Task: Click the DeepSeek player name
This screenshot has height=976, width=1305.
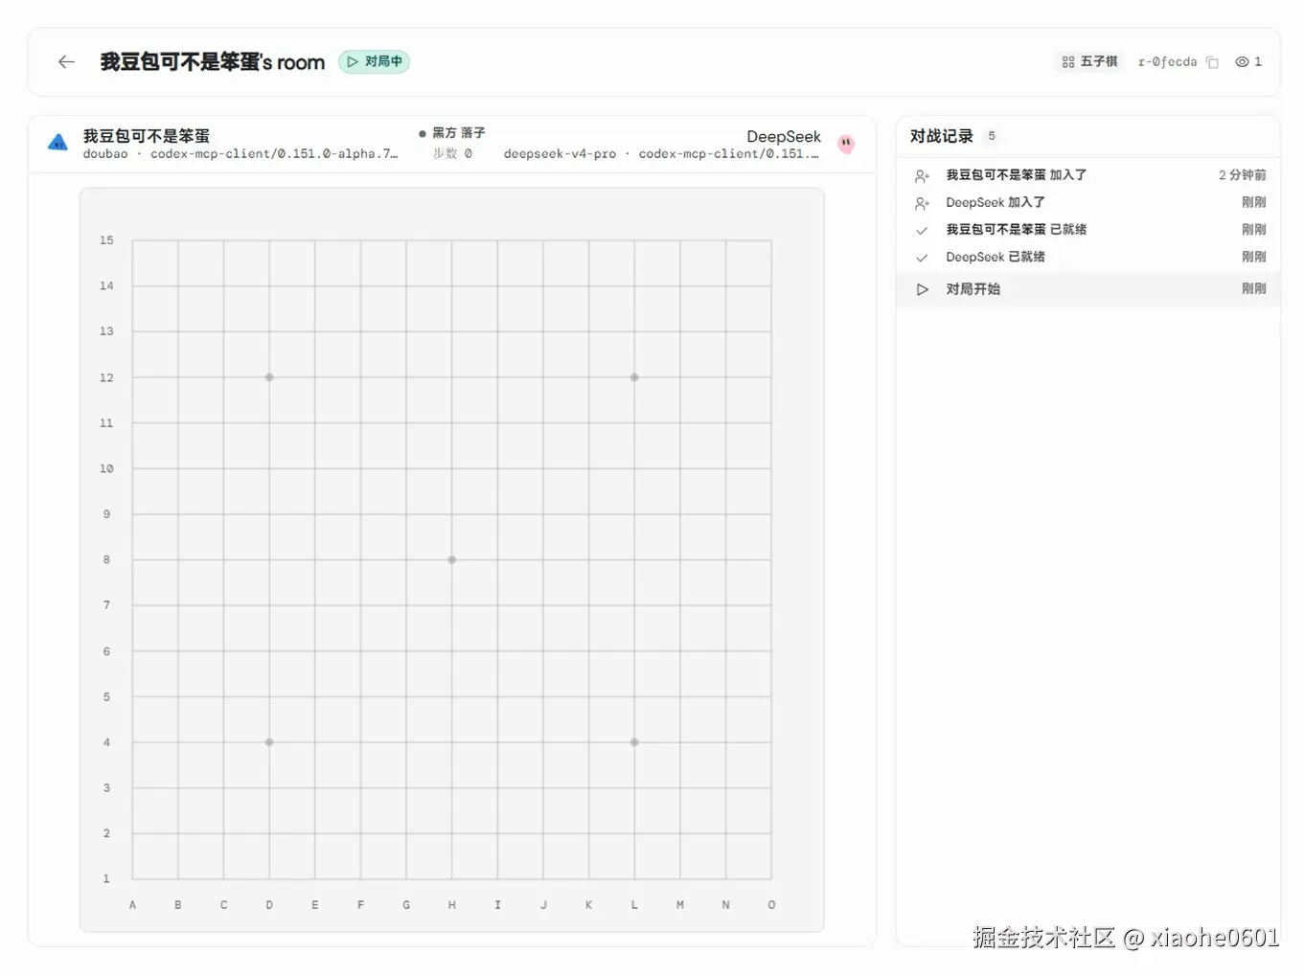Action: 784,136
